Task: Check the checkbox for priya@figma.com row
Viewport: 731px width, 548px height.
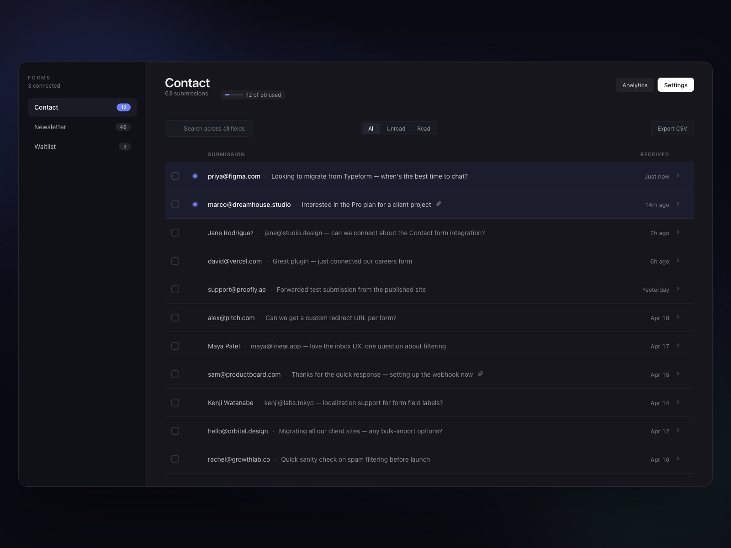Action: click(175, 176)
